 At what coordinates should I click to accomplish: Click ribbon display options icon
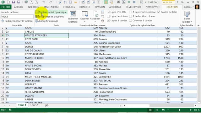183,2
